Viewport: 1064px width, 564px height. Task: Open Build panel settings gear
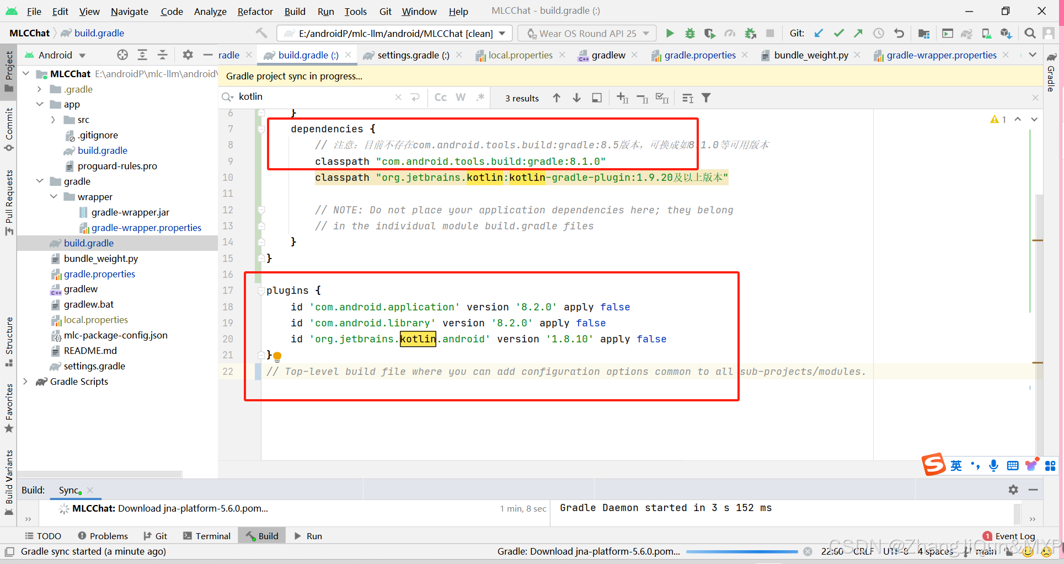point(1013,489)
